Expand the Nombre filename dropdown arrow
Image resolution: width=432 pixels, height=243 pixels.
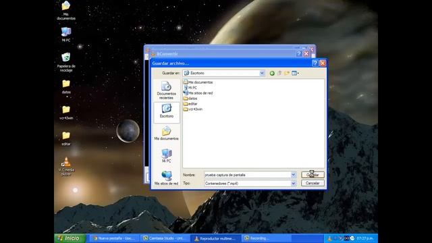tap(293, 175)
